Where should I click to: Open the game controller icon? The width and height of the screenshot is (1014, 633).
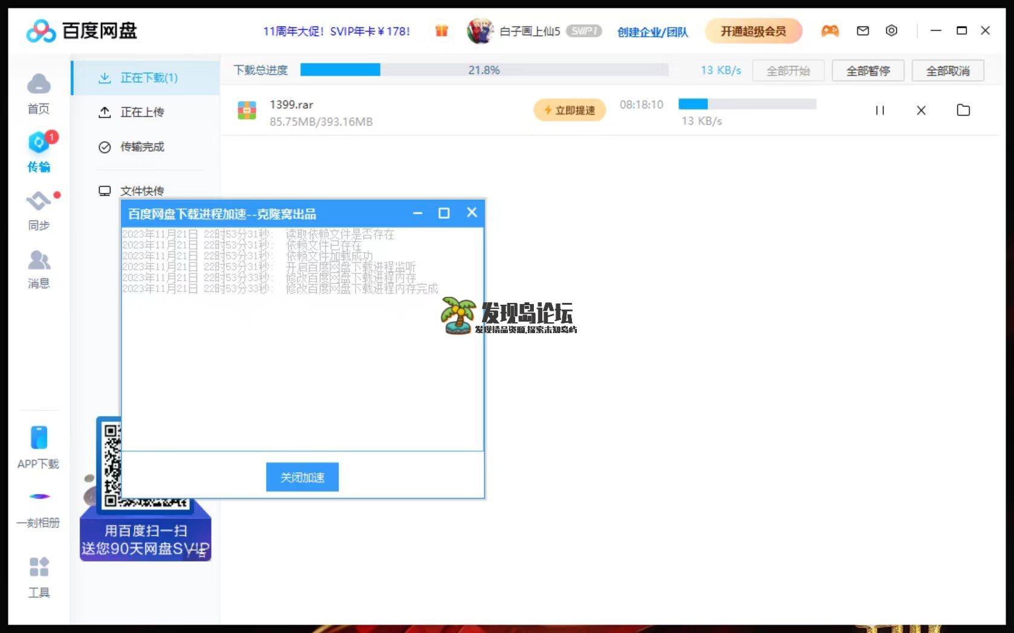830,31
